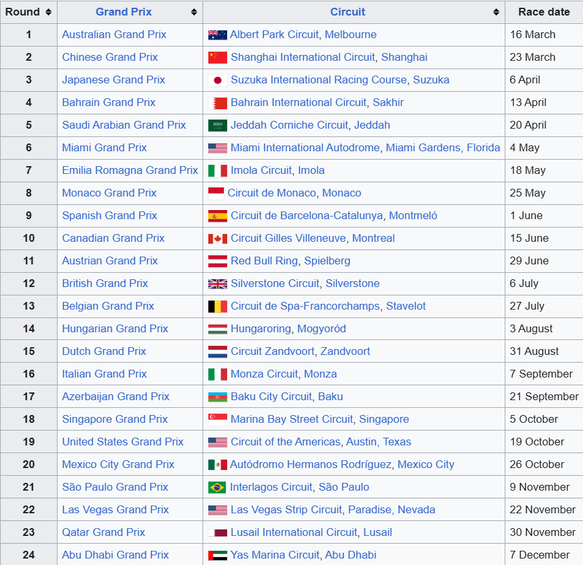Screen dimensions: 583x565
Task: Open the Baku City Circuit link
Action: point(271,397)
